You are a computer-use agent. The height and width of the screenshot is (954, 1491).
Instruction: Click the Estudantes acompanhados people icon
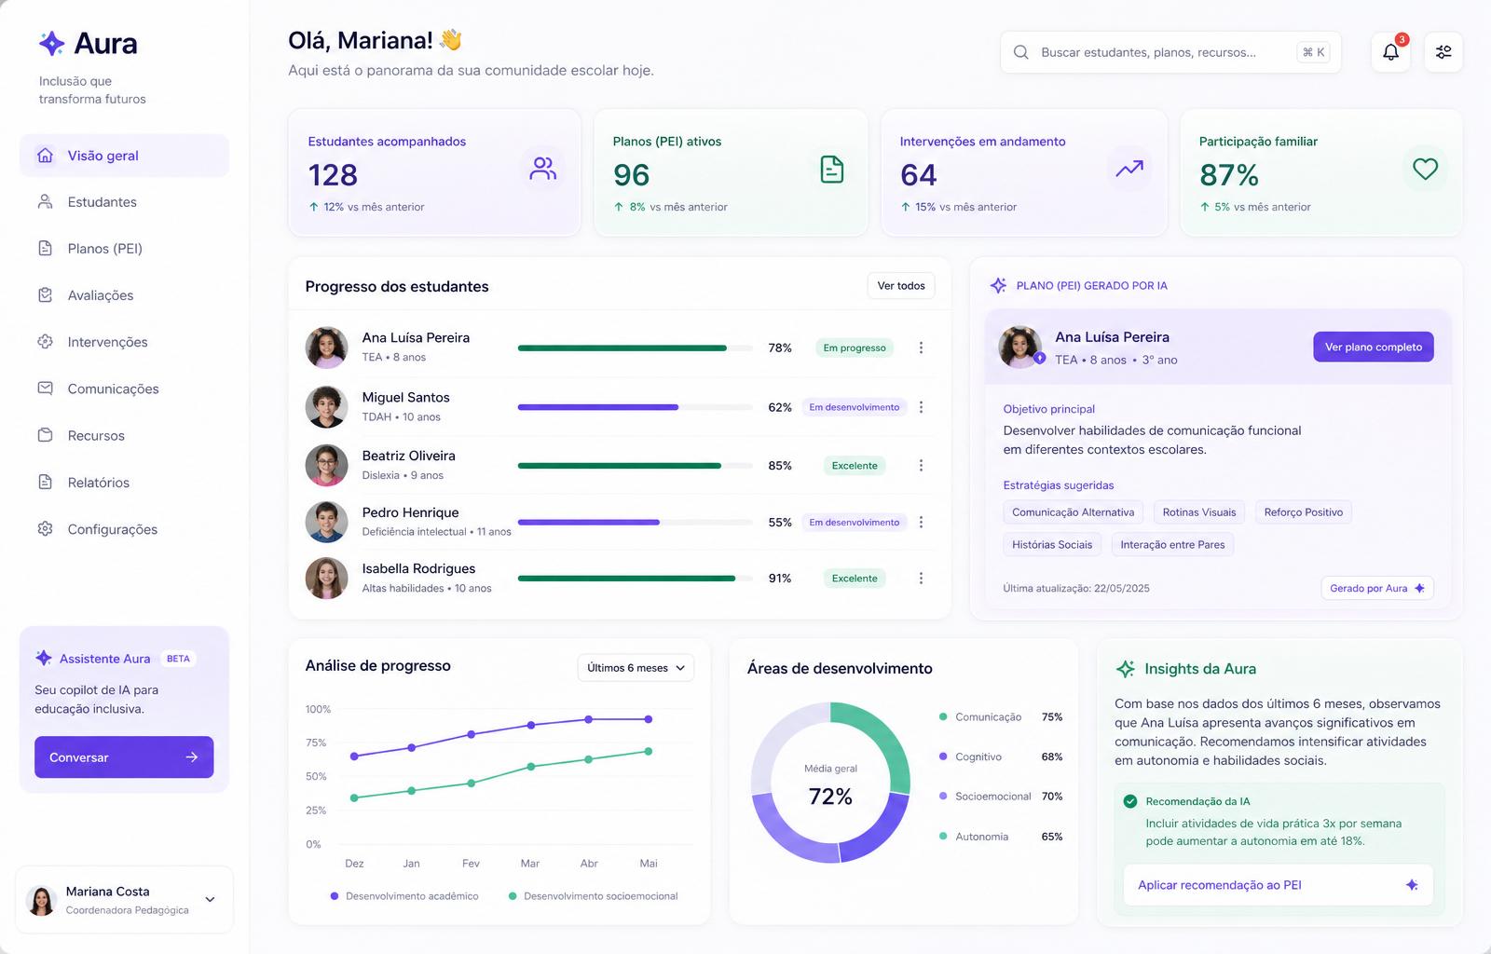coord(543,169)
